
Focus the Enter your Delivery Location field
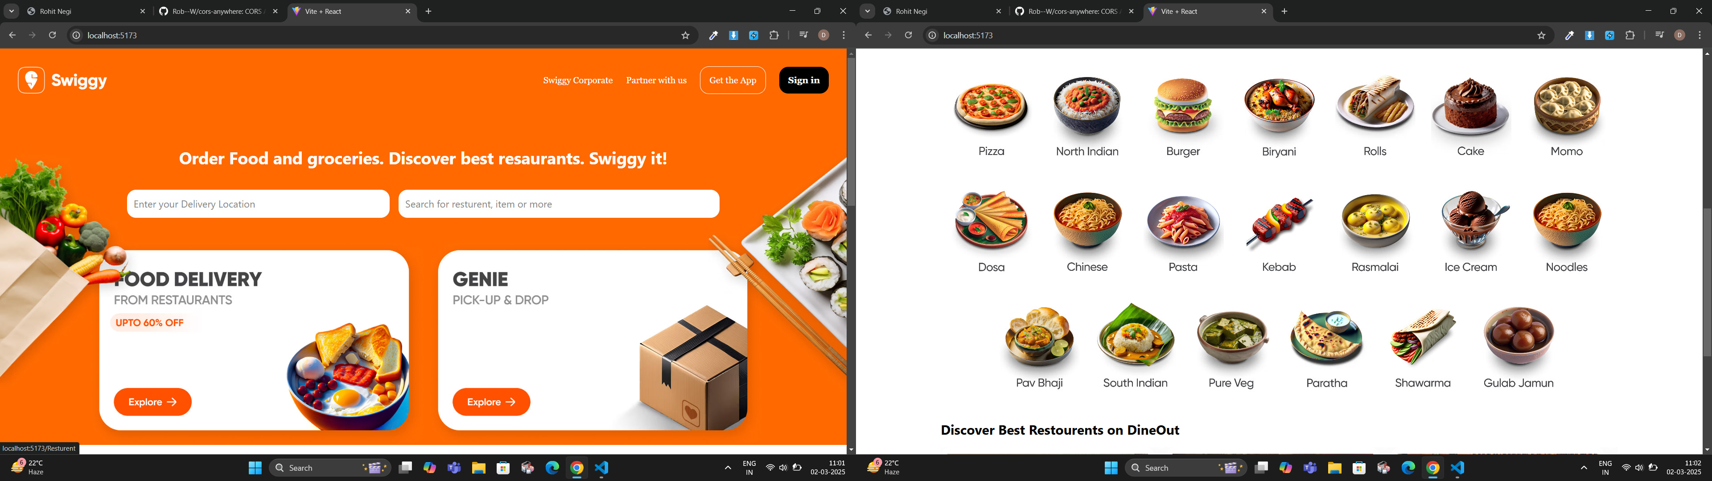pyautogui.click(x=258, y=204)
